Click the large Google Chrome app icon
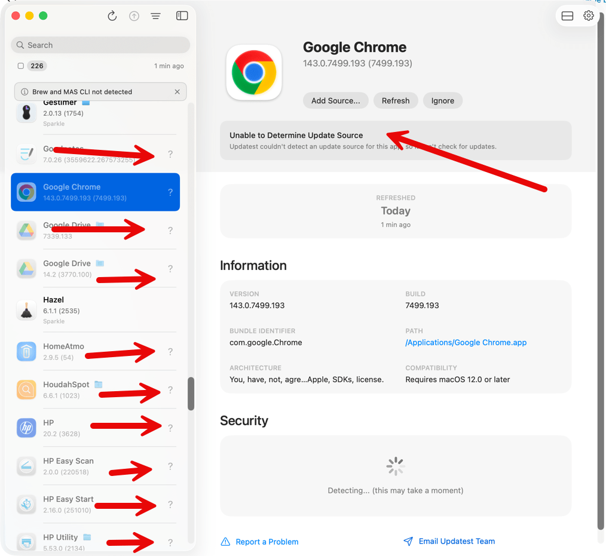Viewport: 606px width, 556px height. pos(254,73)
